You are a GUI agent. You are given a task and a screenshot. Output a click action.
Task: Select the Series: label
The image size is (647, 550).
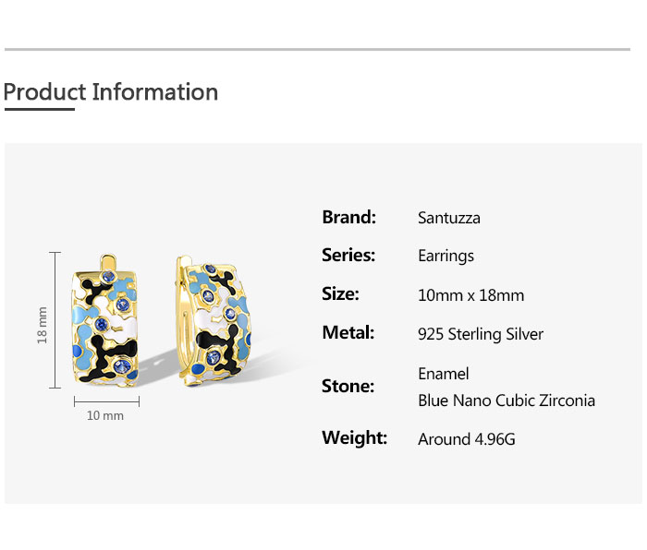[348, 256]
